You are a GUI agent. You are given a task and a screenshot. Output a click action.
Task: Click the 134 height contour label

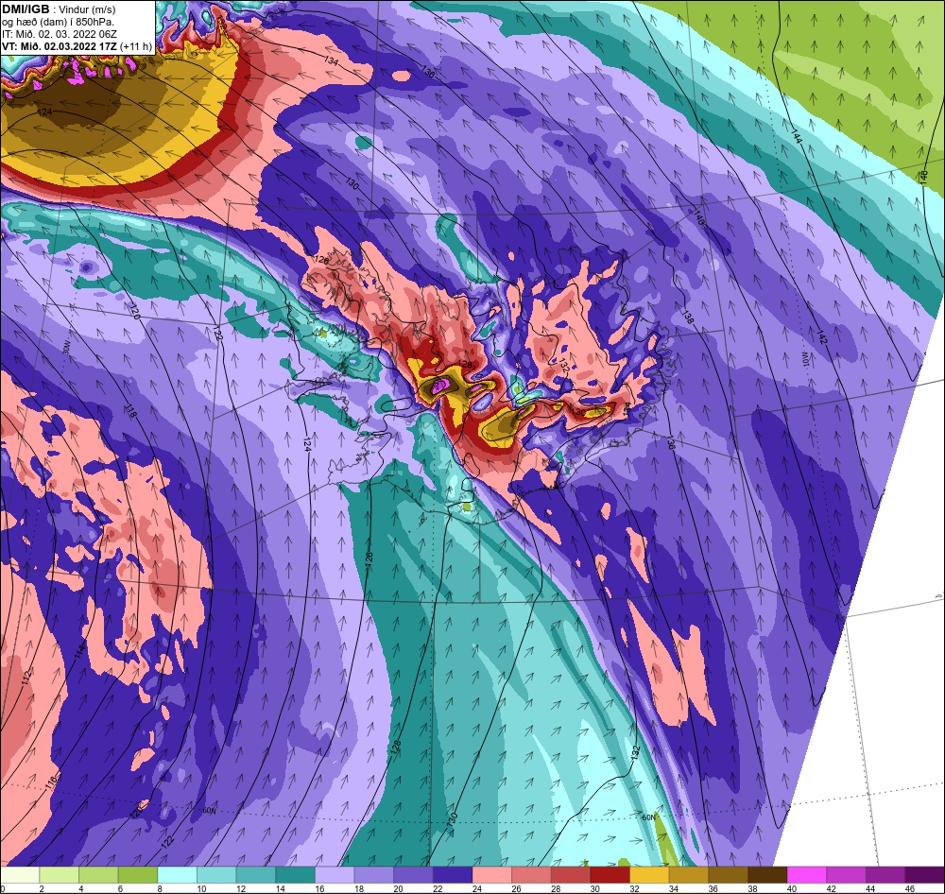coord(331,60)
